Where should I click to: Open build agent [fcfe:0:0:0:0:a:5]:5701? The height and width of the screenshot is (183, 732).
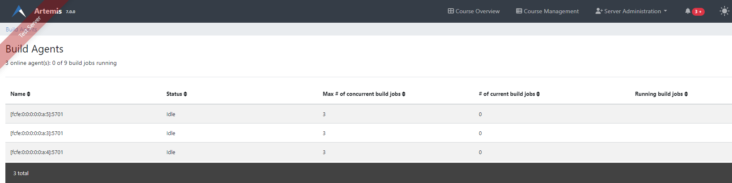pos(37,114)
